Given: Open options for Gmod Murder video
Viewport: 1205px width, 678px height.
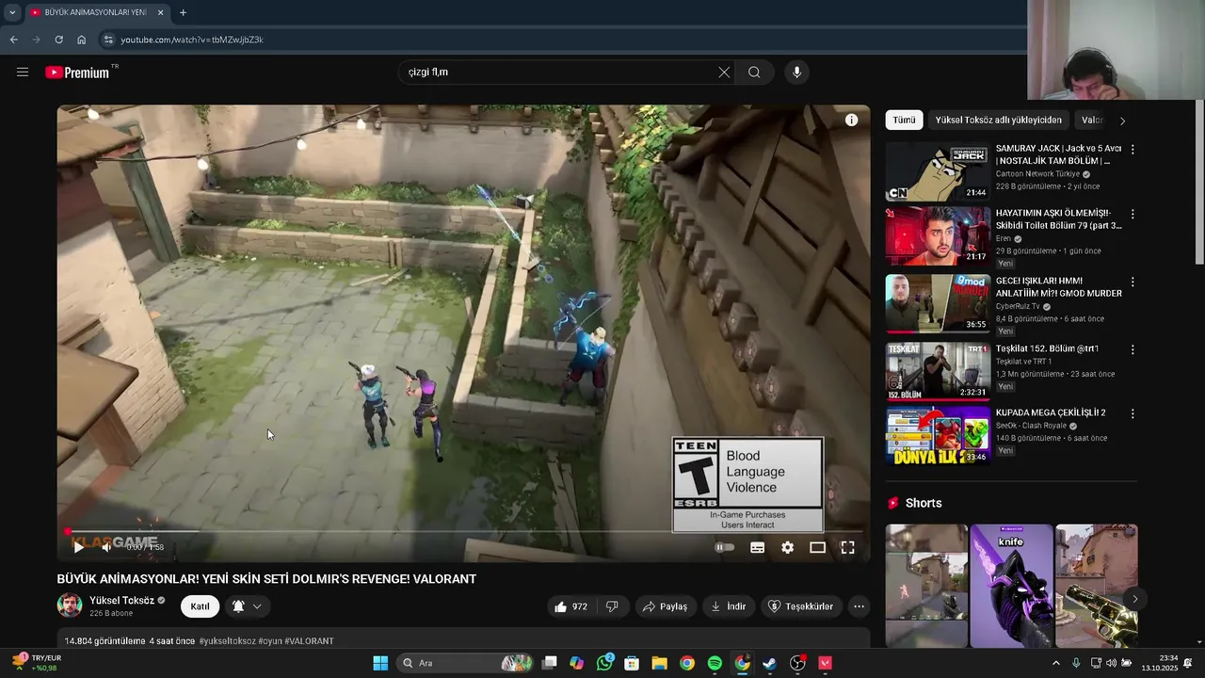Looking at the screenshot, I should tap(1133, 282).
